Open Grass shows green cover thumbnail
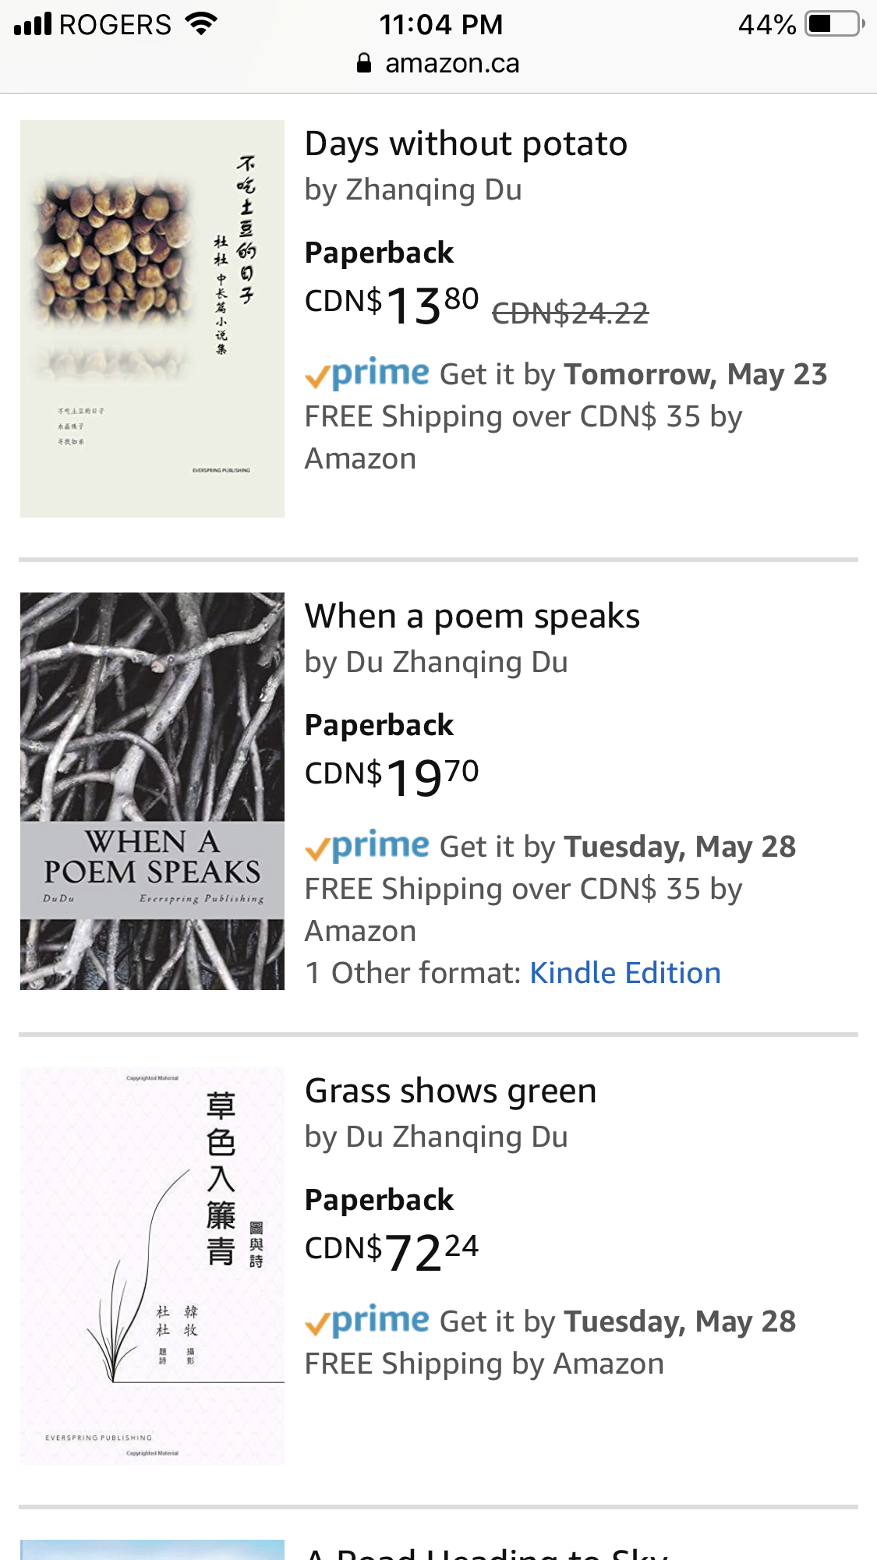Viewport: 877px width, 1560px height. (x=152, y=1265)
